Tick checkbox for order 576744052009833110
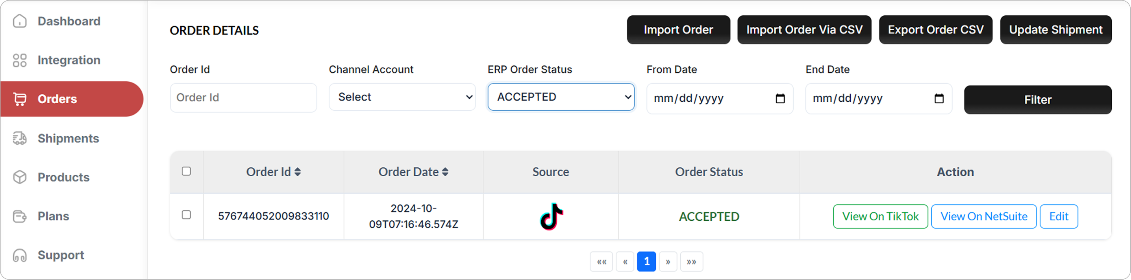This screenshot has height=280, width=1131. coord(186,215)
